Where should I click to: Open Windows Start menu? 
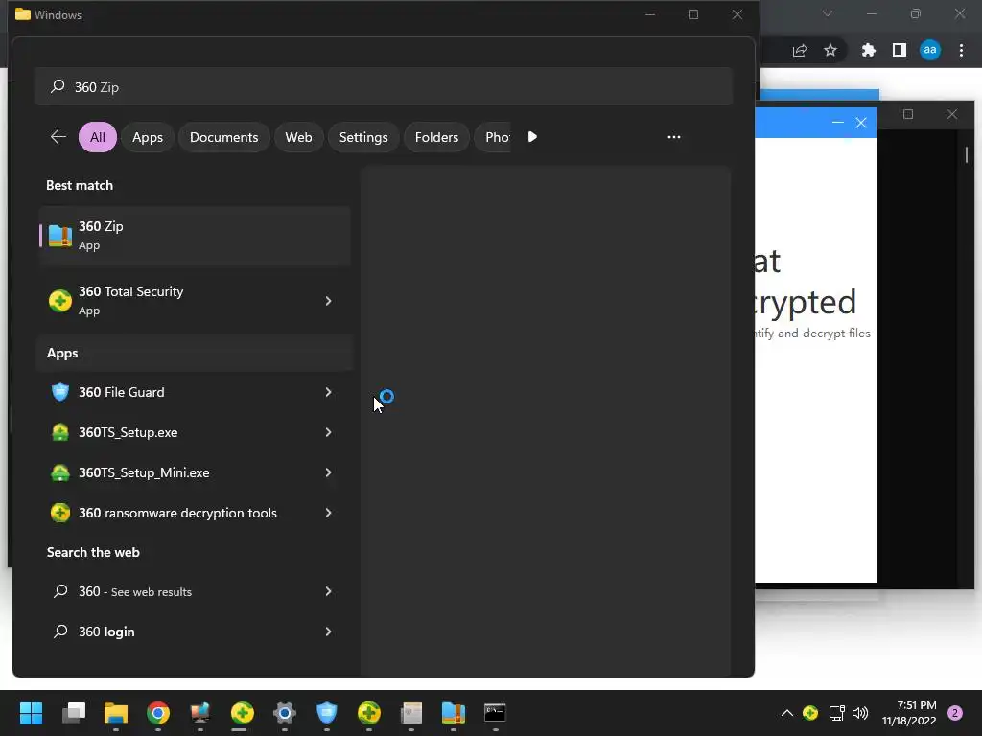click(x=31, y=713)
